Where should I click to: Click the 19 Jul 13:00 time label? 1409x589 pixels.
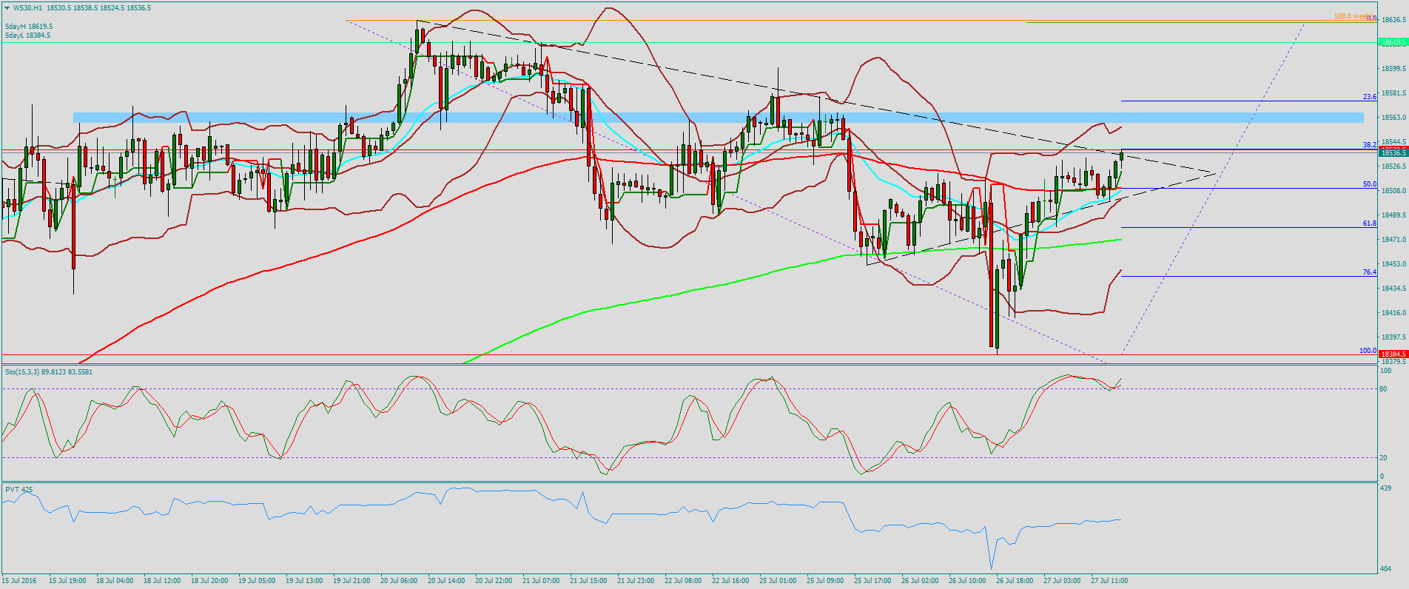click(x=304, y=581)
